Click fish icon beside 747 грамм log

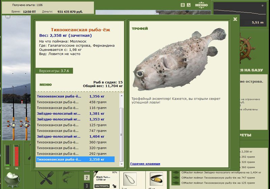[x=175, y=178]
